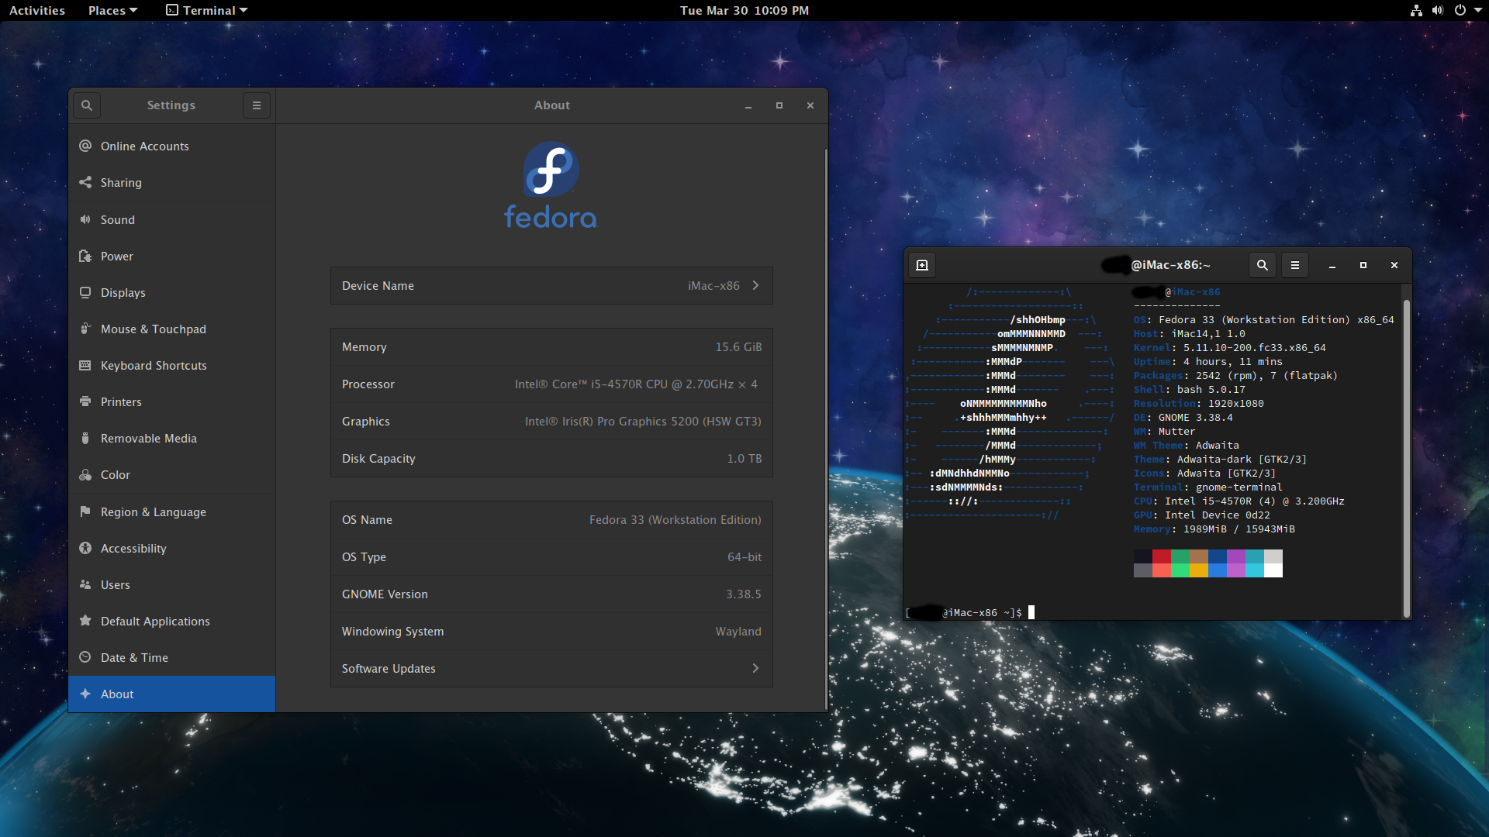Click the Removable Media icon
The width and height of the screenshot is (1489, 837).
[x=85, y=438]
